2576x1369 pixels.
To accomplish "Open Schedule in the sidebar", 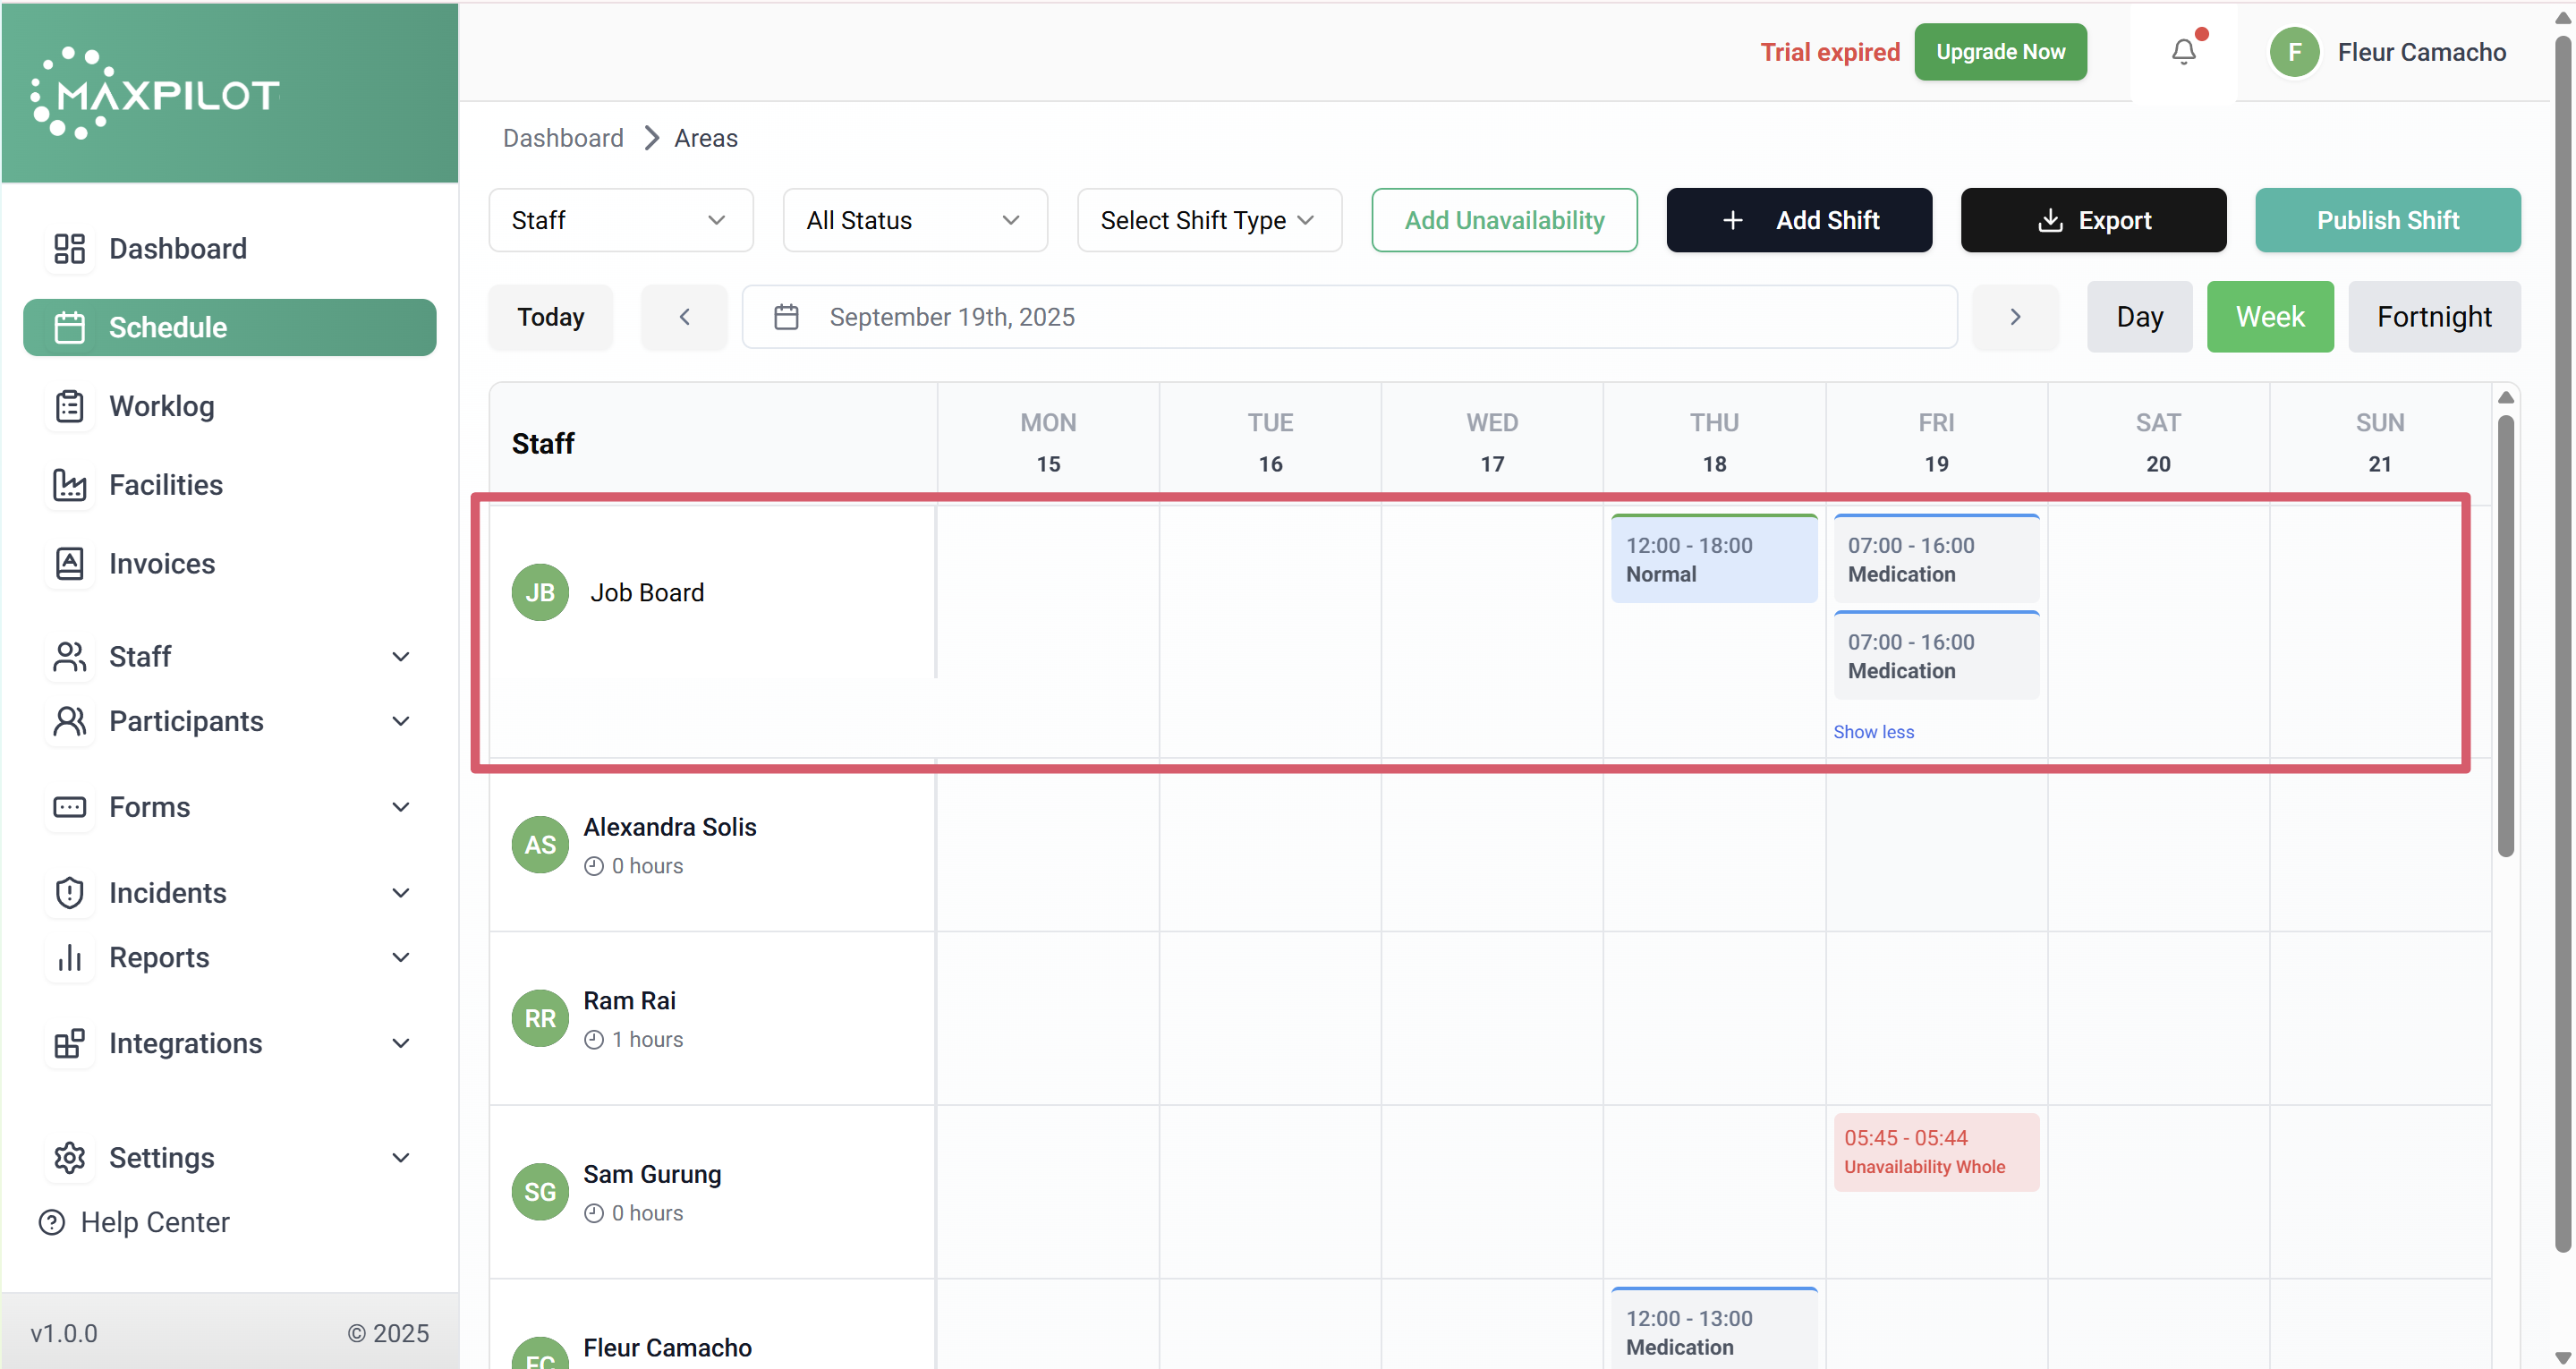I will 230,327.
